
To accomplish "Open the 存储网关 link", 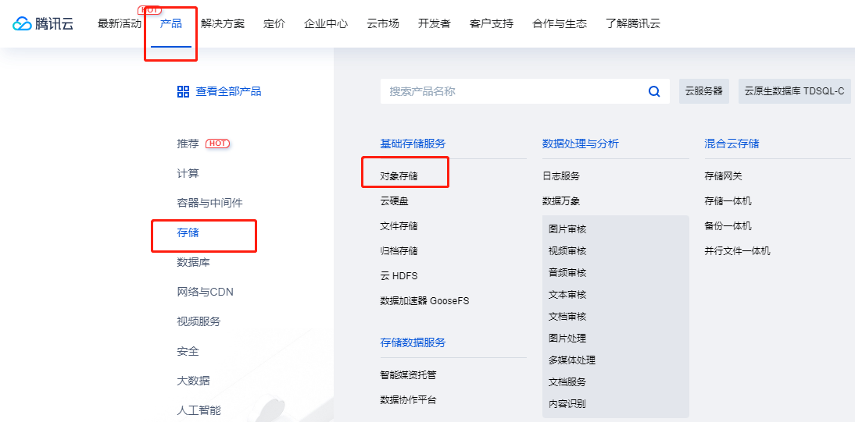I will 723,176.
